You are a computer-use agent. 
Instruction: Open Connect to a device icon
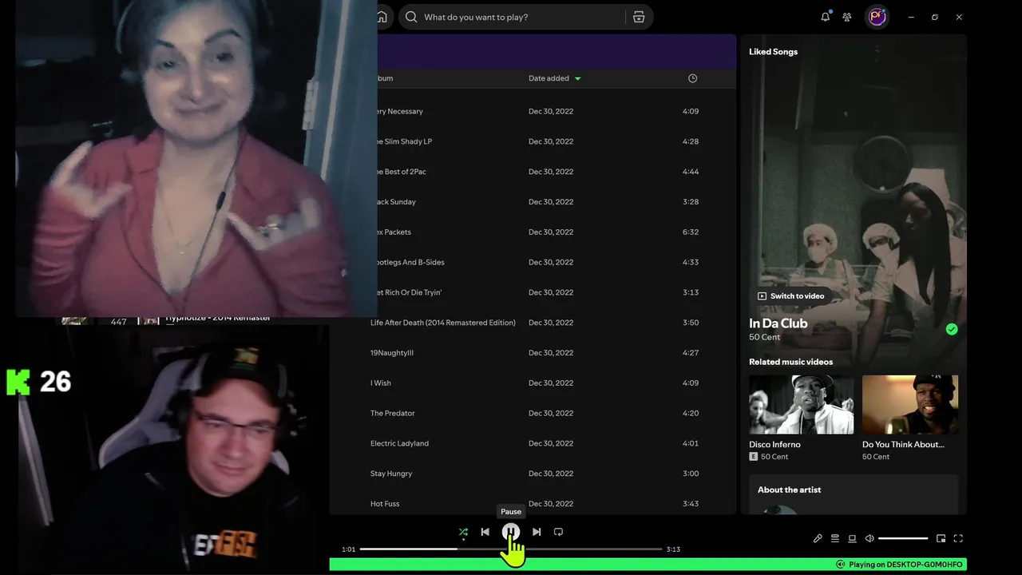tap(852, 538)
